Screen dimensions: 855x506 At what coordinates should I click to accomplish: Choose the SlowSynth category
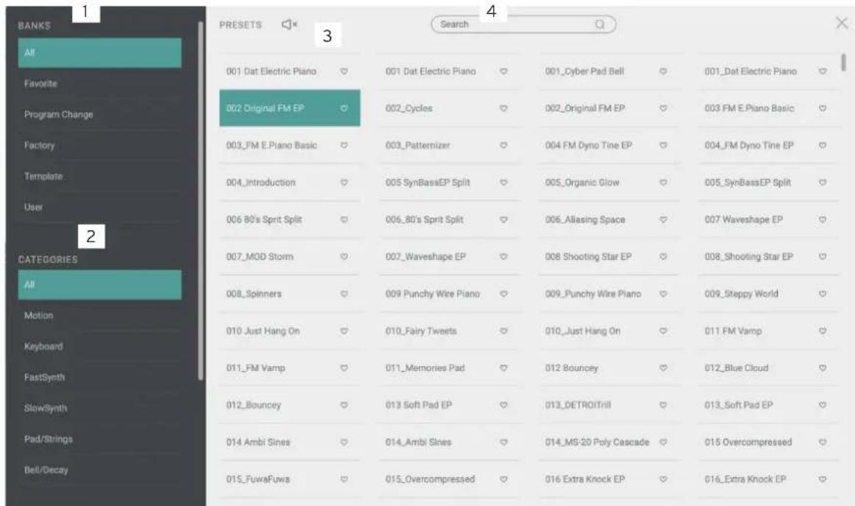(x=100, y=408)
